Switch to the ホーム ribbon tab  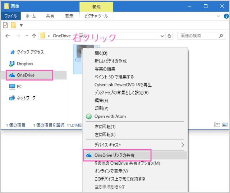(x=31, y=16)
